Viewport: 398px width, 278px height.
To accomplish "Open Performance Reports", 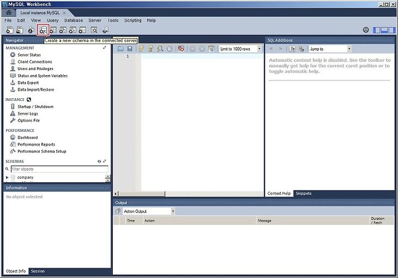I will 36,145.
